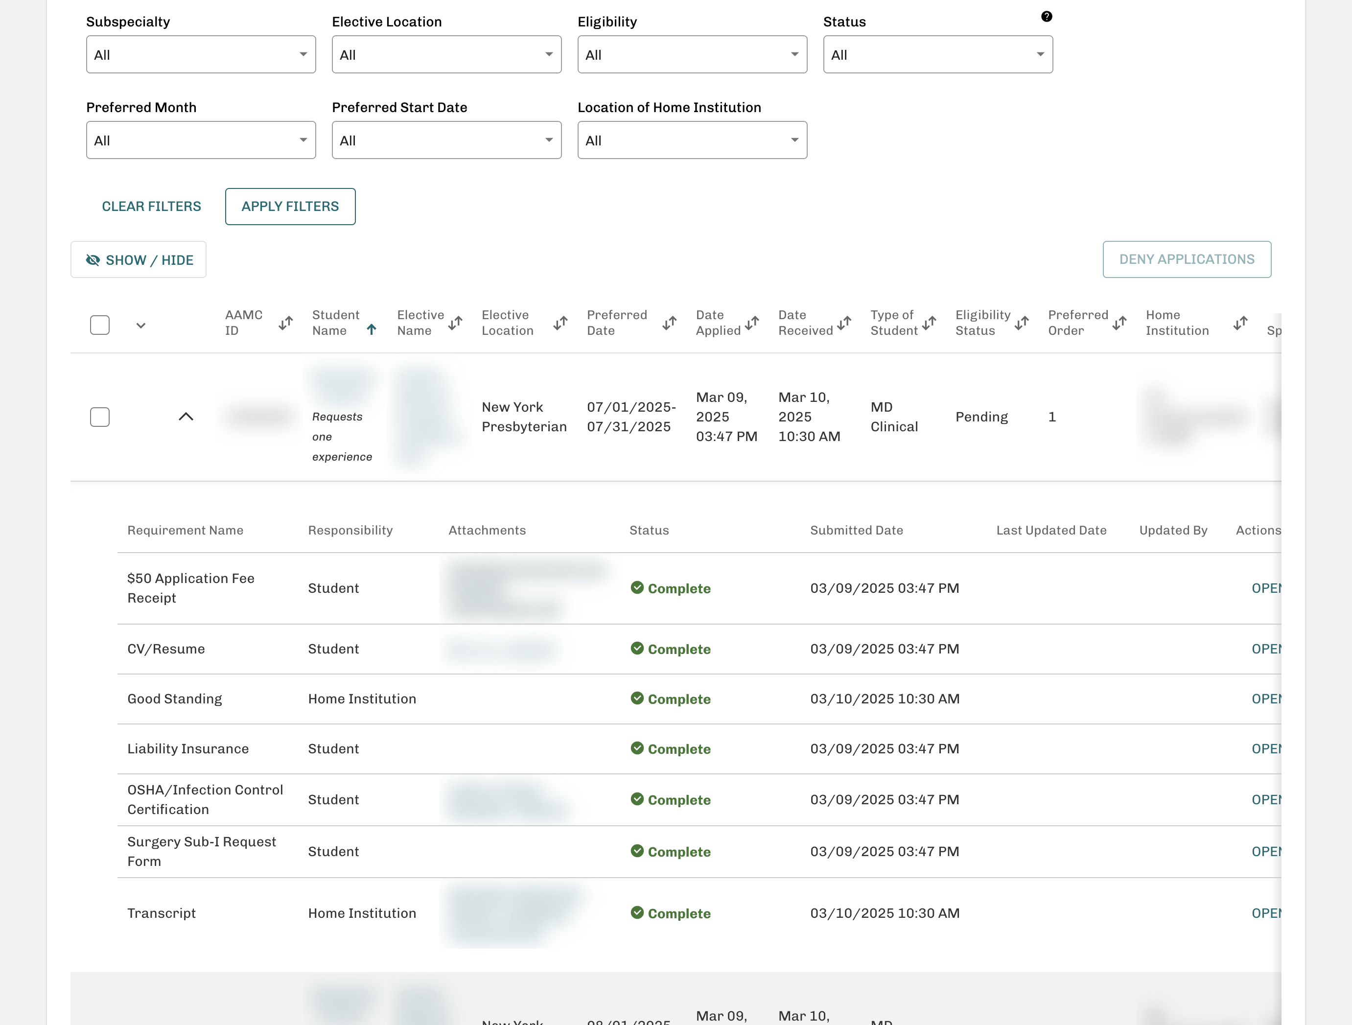Click the Complete check icon for CV/Resume
The height and width of the screenshot is (1025, 1352).
637,648
